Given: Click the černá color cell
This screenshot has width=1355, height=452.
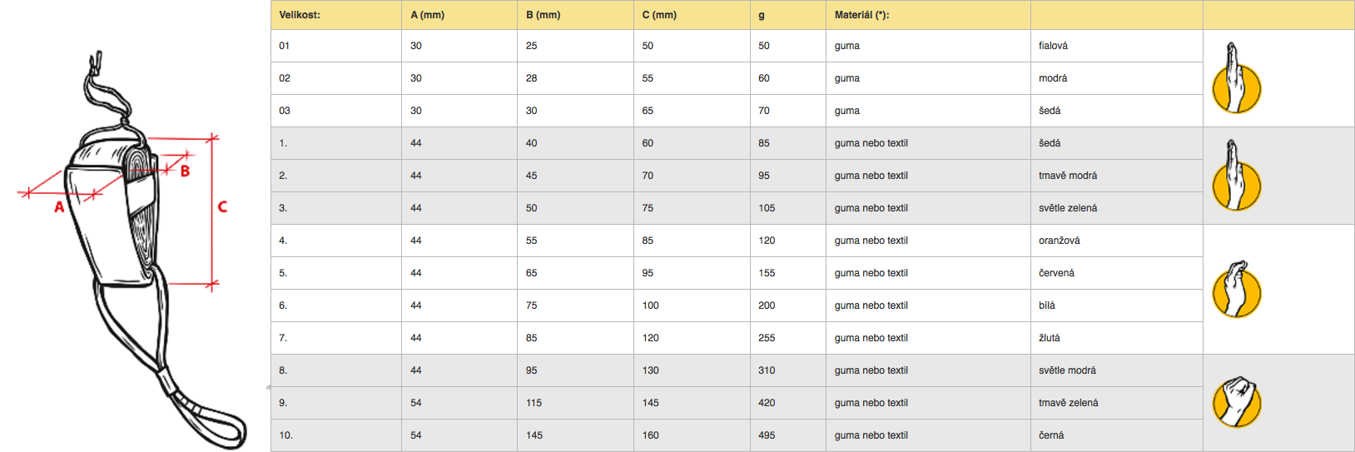Looking at the screenshot, I should tap(1117, 435).
